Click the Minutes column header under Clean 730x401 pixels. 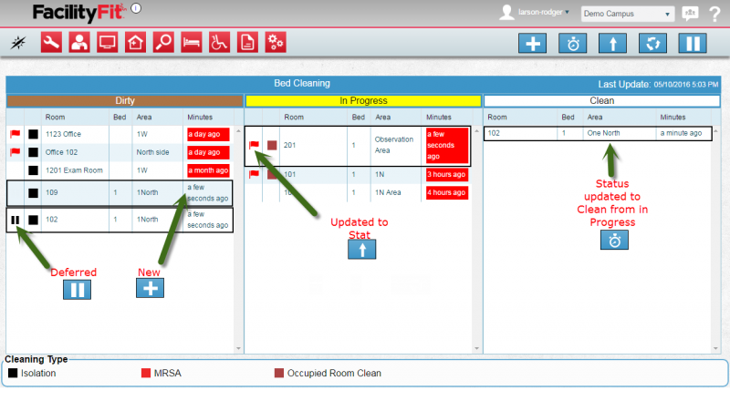tap(673, 117)
